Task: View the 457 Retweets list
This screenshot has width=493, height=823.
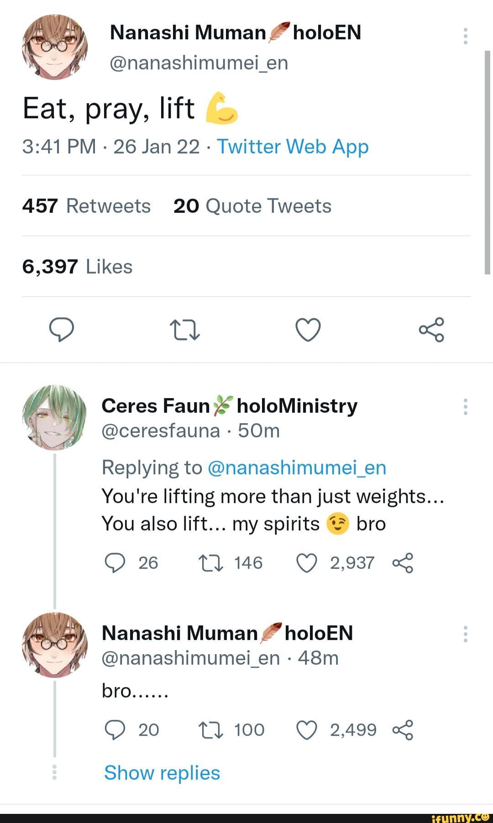Action: pos(86,206)
